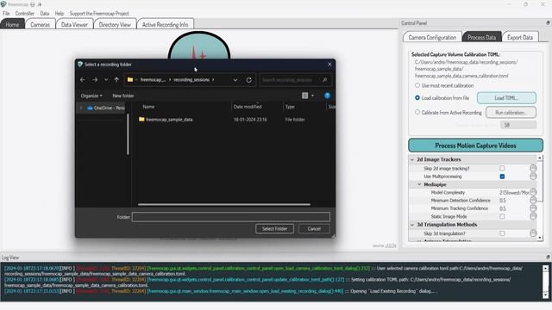Open the File menu
This screenshot has width=552, height=310.
click(6, 14)
